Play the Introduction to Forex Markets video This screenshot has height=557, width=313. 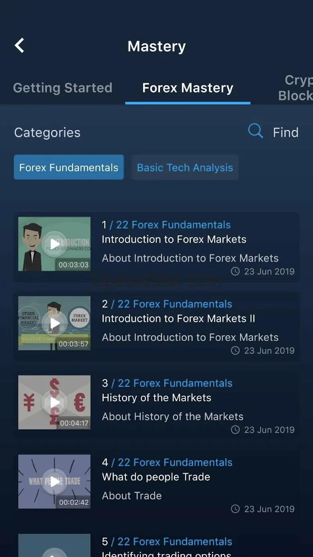54,244
